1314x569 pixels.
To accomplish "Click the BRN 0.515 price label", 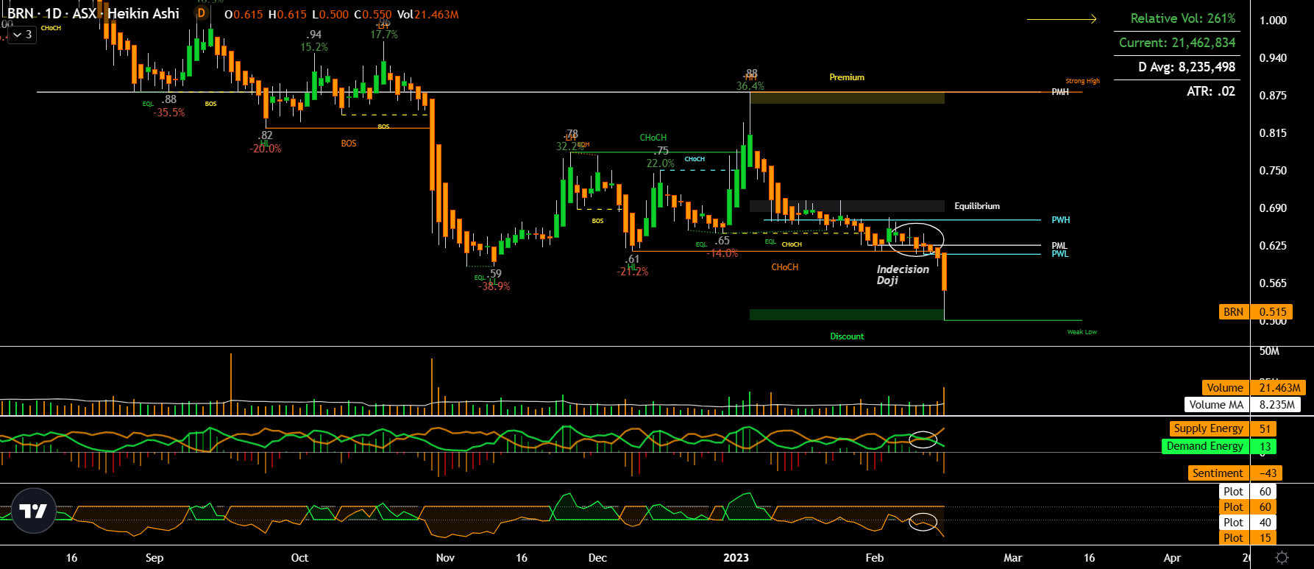I will click(x=1256, y=312).
